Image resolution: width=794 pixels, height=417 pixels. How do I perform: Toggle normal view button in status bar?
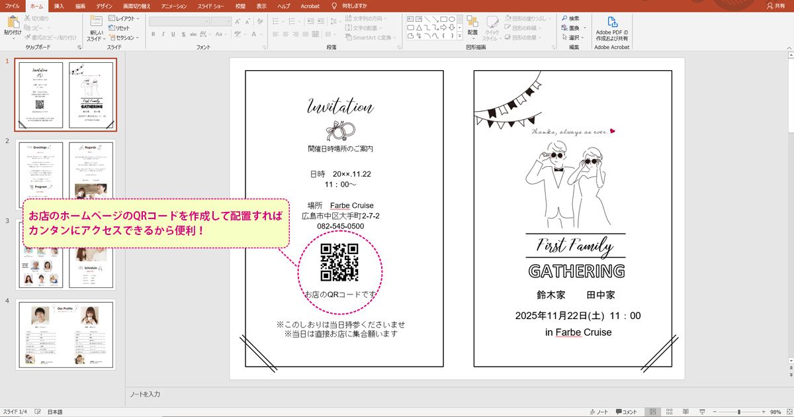pos(652,412)
